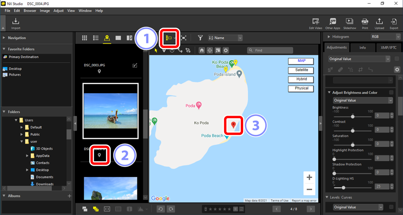
Task: Zoom in on the map
Action: (x=309, y=177)
